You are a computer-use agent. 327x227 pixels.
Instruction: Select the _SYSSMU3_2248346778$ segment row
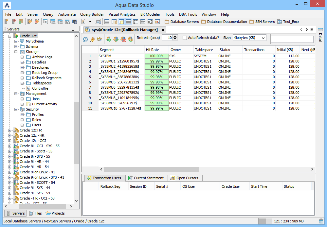(x=198, y=72)
